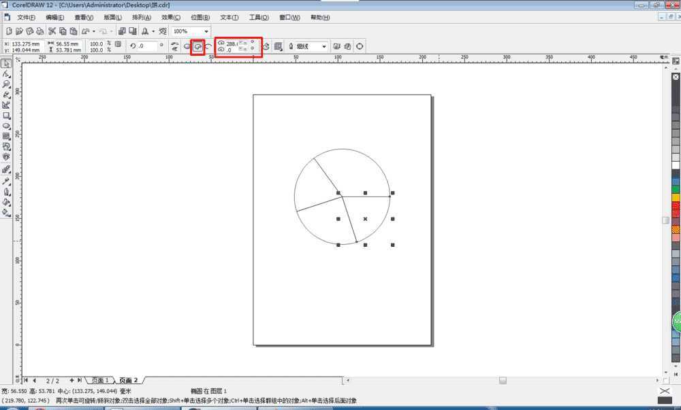Click the starting angle field showing 288
Viewport: 681px width, 410px height.
232,44
